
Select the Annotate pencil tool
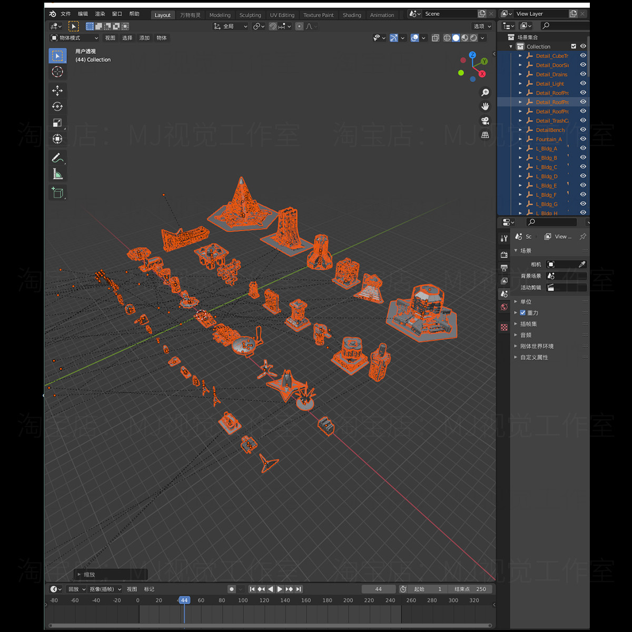click(57, 158)
